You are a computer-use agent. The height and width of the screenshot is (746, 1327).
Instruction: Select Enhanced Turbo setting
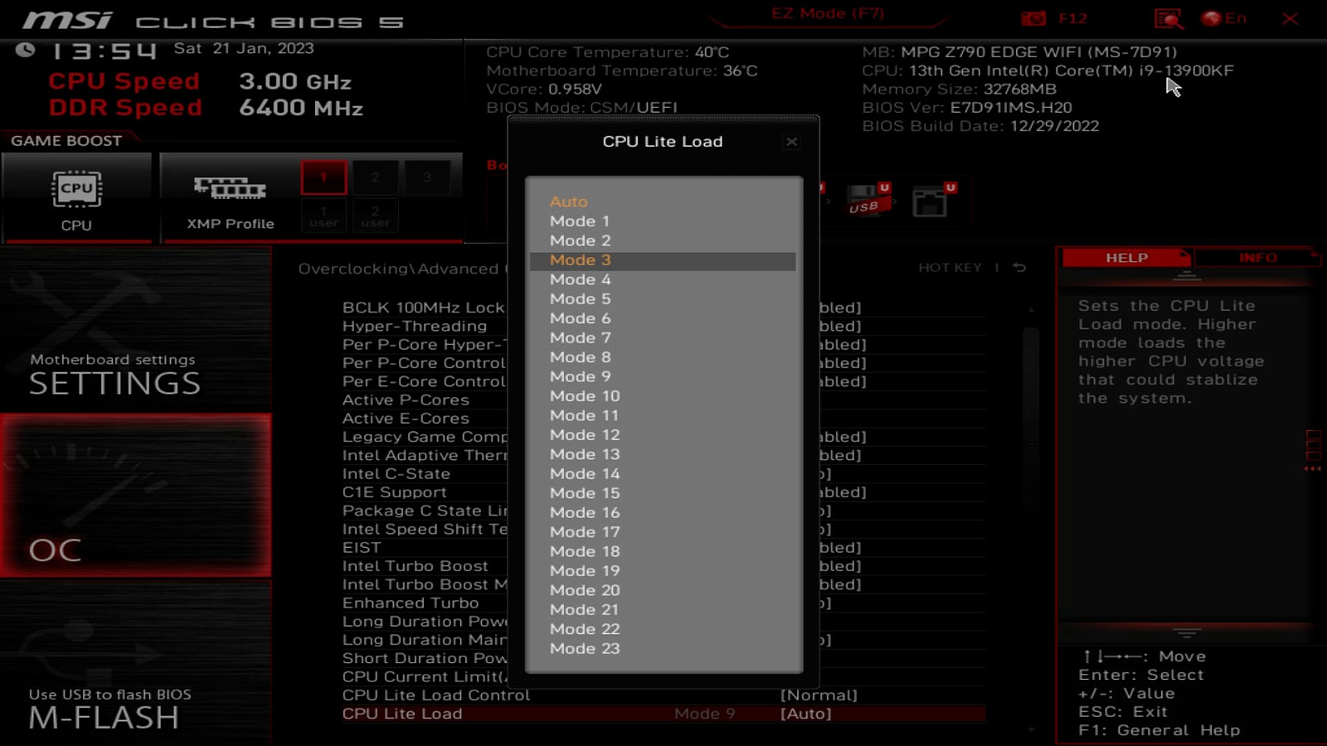(411, 603)
